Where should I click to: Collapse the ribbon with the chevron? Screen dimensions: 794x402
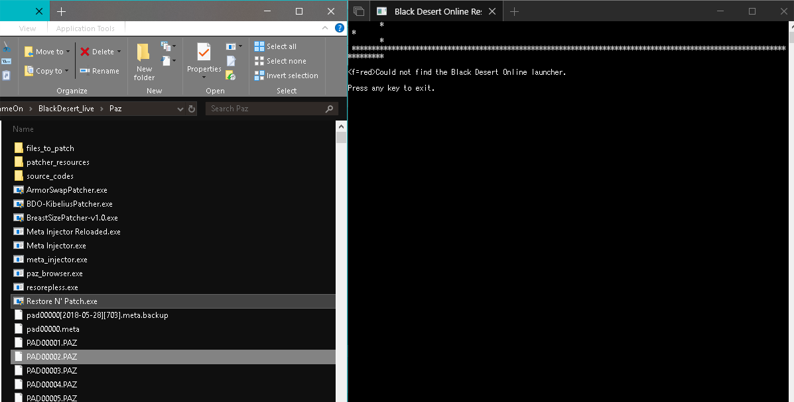[x=325, y=28]
